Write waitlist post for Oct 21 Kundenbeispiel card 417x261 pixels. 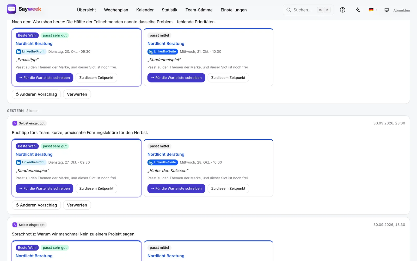click(176, 78)
